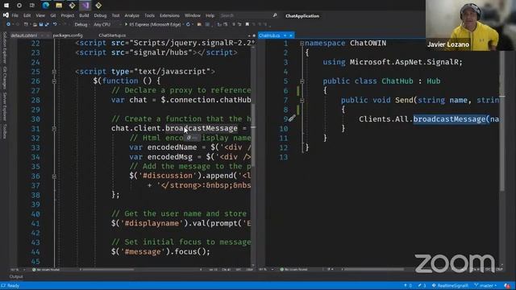Click the Save All toolbar icon
The width and height of the screenshot is (516, 290).
(47, 24)
